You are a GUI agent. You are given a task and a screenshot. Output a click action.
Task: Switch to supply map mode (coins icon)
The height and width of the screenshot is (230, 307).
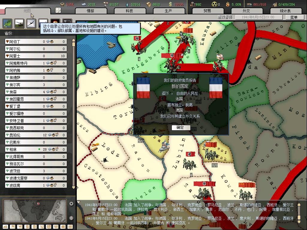point(34,227)
